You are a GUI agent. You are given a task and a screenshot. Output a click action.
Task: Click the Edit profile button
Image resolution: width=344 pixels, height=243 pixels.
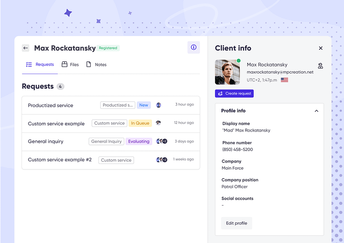click(x=236, y=223)
